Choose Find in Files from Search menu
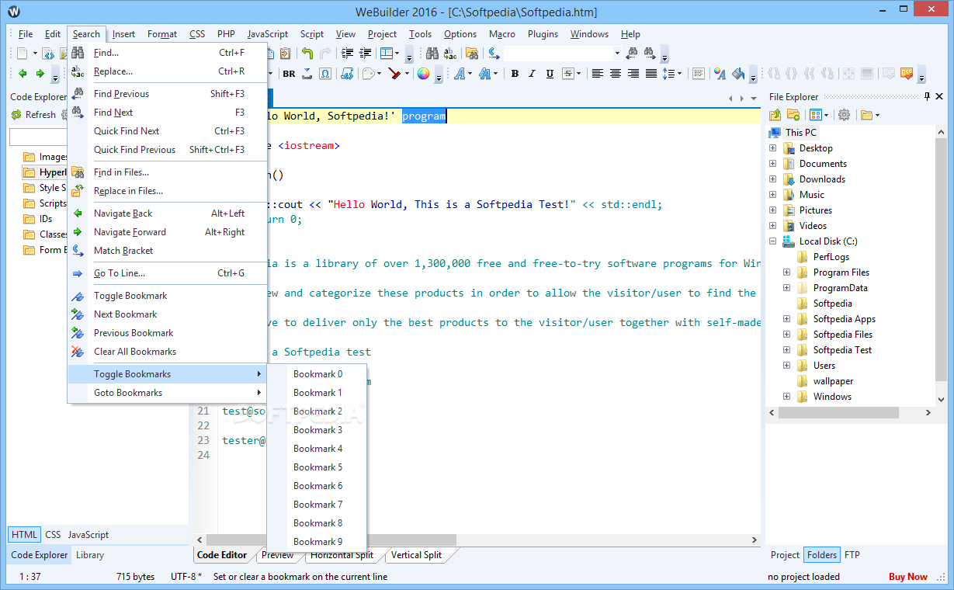 tap(168, 172)
